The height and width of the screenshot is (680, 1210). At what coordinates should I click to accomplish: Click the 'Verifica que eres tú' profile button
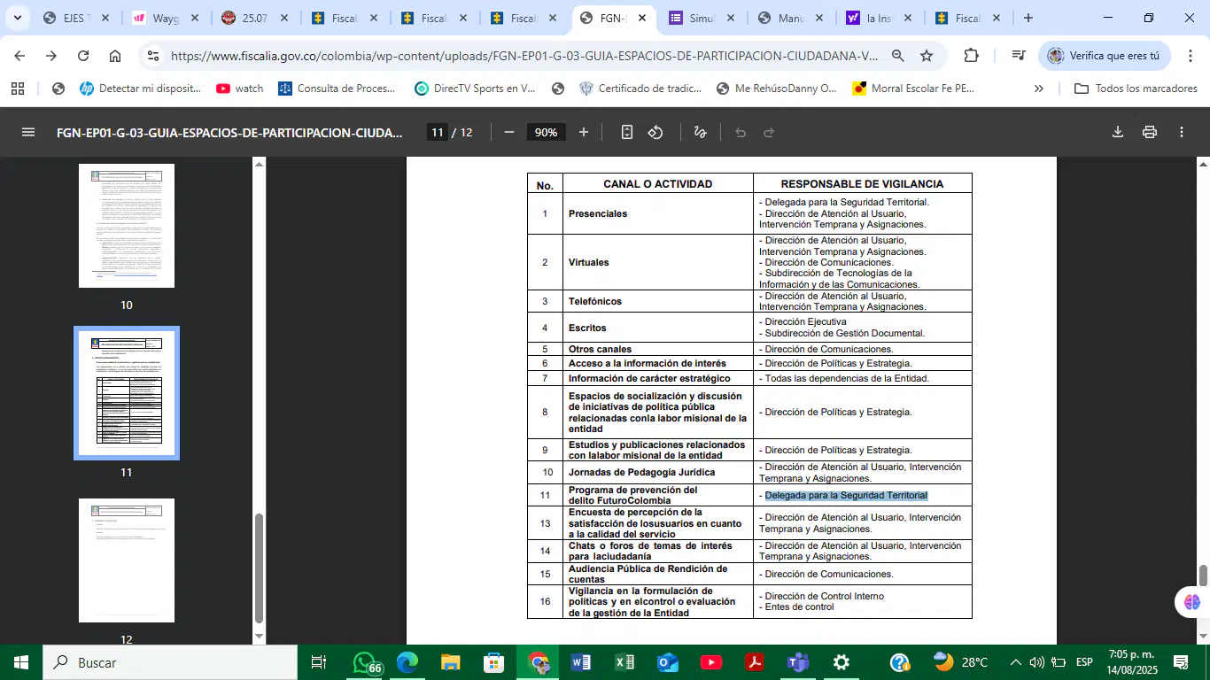pos(1104,56)
